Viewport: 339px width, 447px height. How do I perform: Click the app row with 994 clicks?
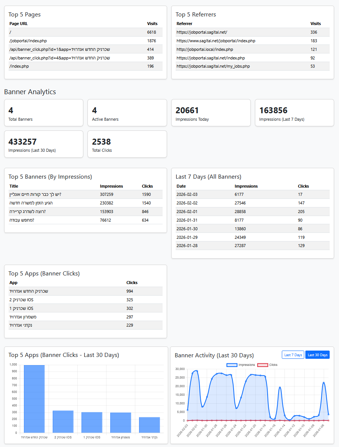click(x=86, y=291)
